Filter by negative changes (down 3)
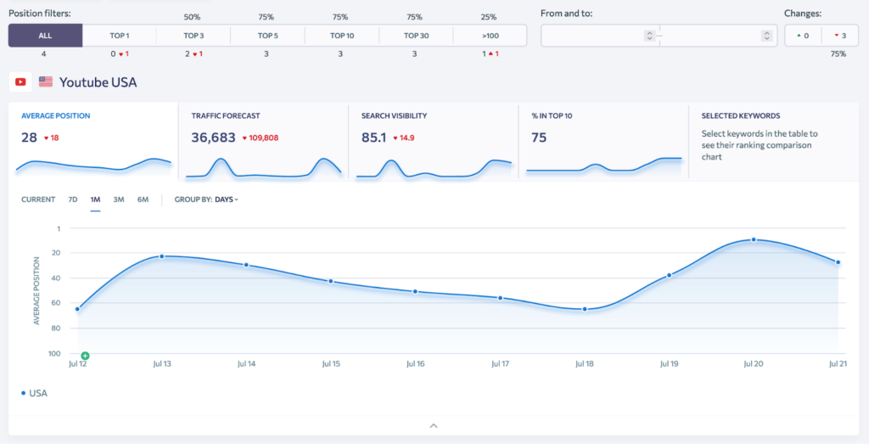 tap(840, 36)
